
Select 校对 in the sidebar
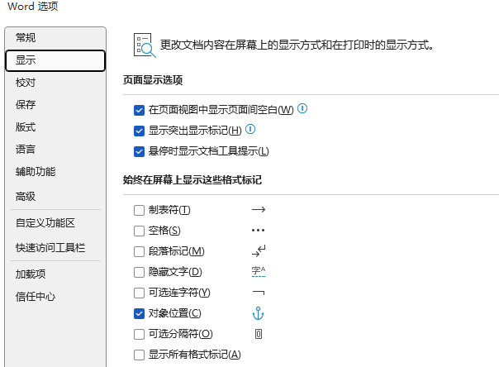coord(26,83)
